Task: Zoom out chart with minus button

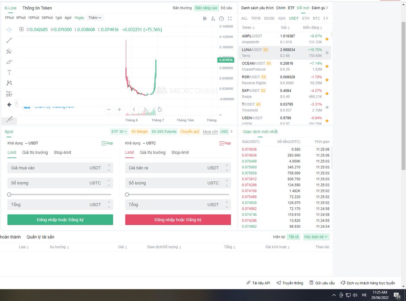Action: [x=109, y=109]
